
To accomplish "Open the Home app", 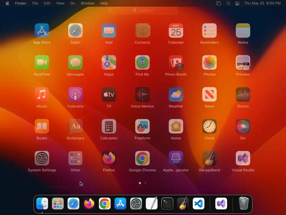I will 176,126.
